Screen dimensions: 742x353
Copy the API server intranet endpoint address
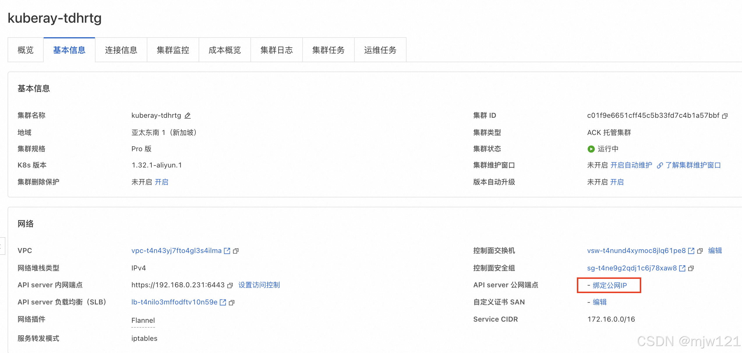pyautogui.click(x=230, y=285)
